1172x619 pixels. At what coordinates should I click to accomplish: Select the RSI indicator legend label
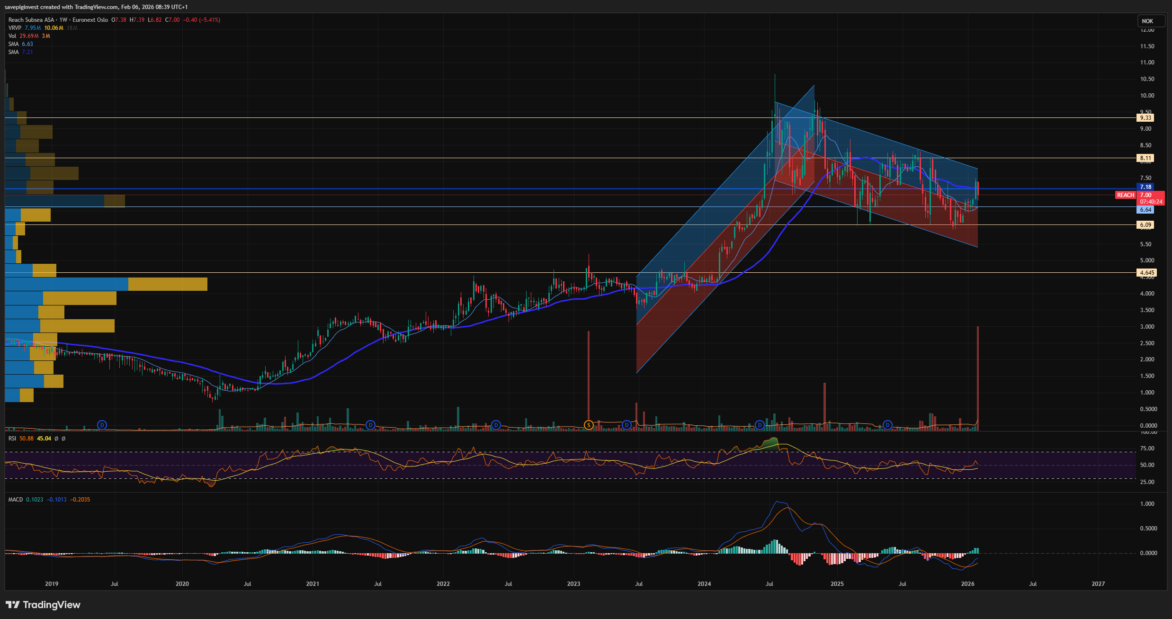point(12,439)
